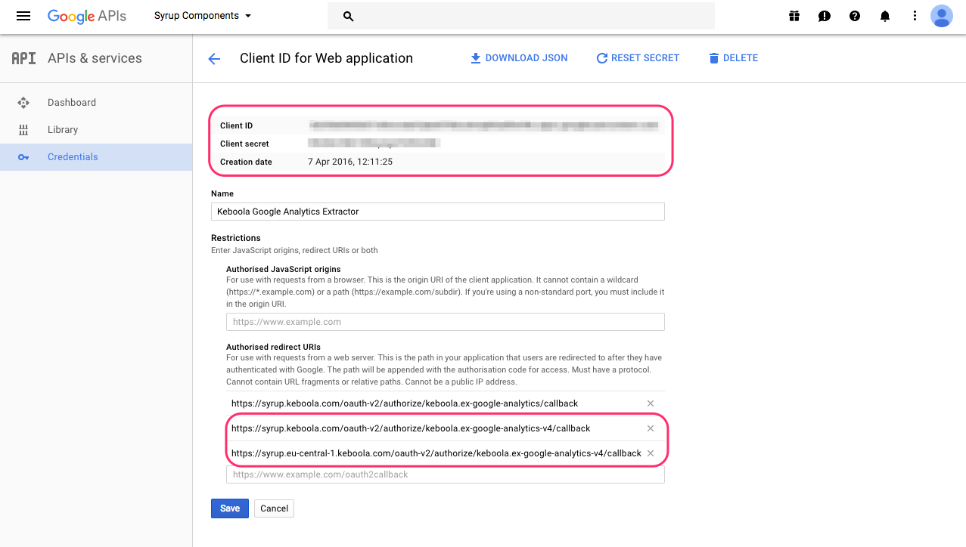Click the syrup.keboola.com analytics-v4 callback URI

pos(411,428)
